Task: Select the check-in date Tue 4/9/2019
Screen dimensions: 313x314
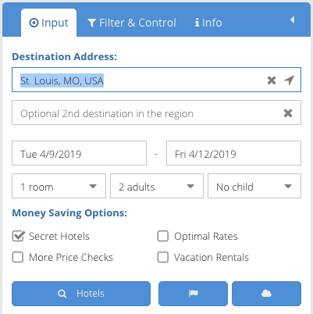Action: click(x=79, y=153)
